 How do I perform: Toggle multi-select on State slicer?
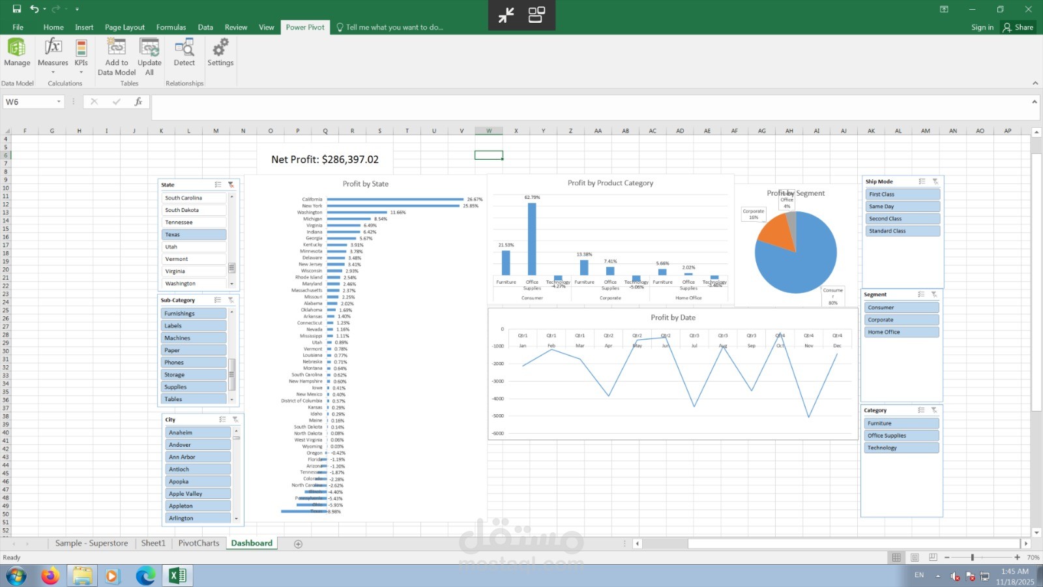pyautogui.click(x=218, y=185)
